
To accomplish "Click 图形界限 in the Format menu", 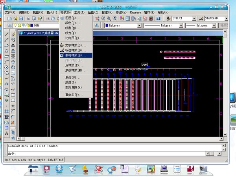I will click(x=74, y=87).
